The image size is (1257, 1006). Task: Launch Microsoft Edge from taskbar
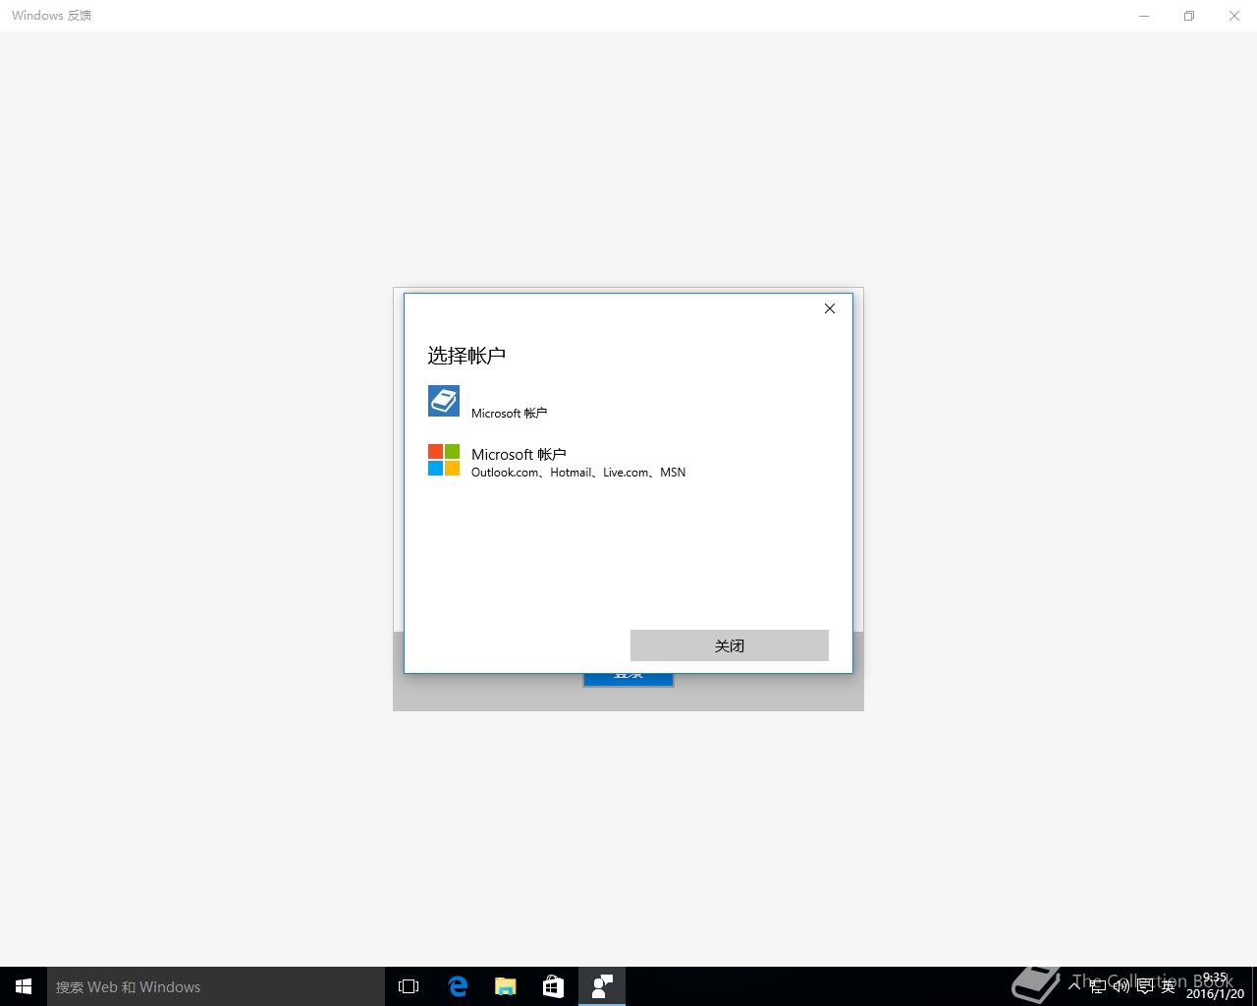(458, 986)
